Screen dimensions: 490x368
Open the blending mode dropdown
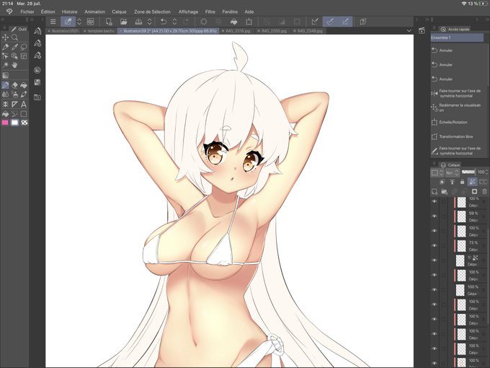tap(453, 172)
